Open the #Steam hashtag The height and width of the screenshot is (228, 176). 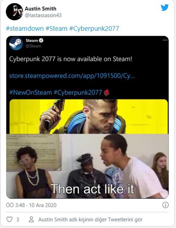[56, 28]
